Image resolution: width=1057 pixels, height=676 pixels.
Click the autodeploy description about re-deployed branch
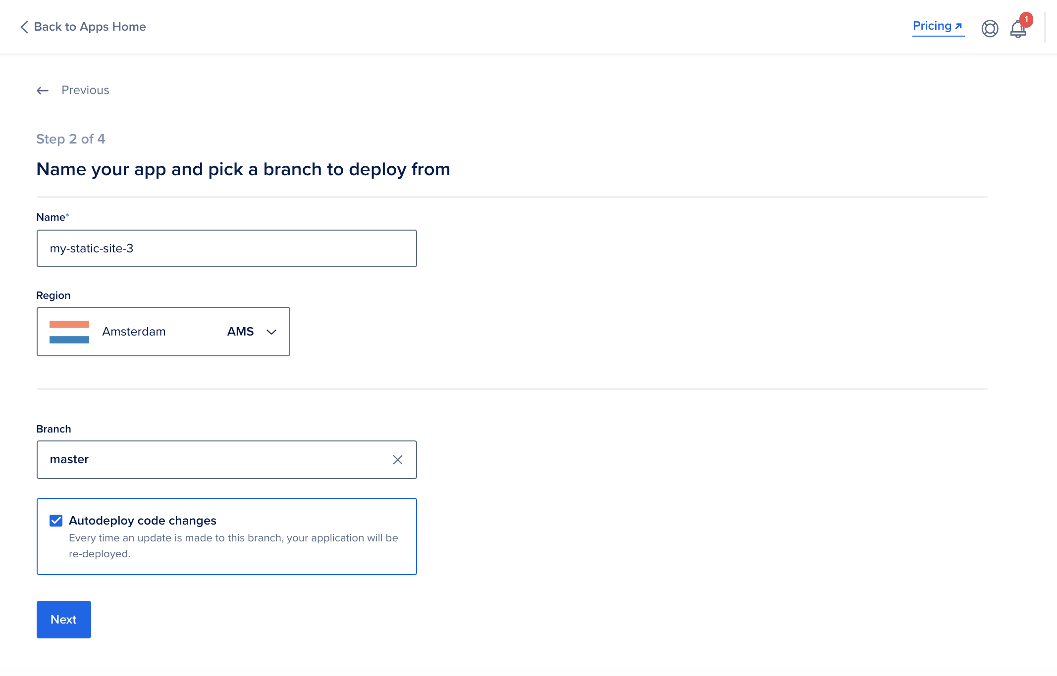click(233, 546)
